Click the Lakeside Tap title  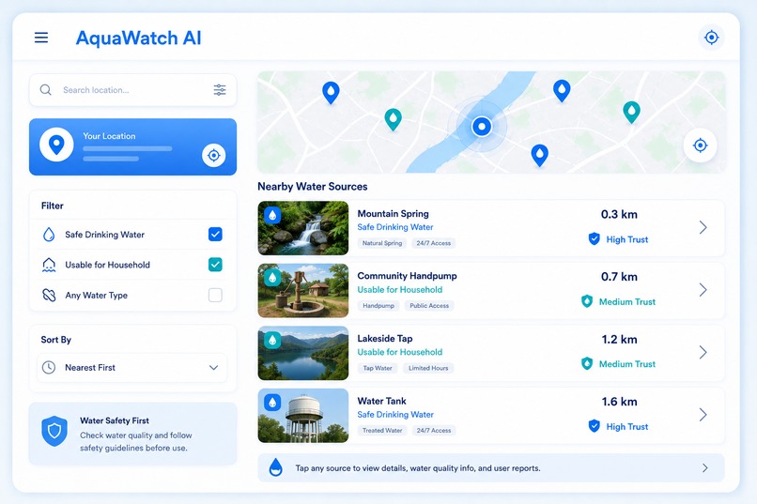385,339
